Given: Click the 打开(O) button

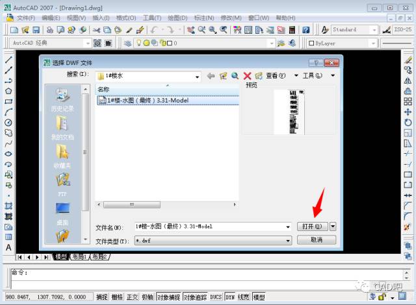Looking at the screenshot, I should point(312,226).
